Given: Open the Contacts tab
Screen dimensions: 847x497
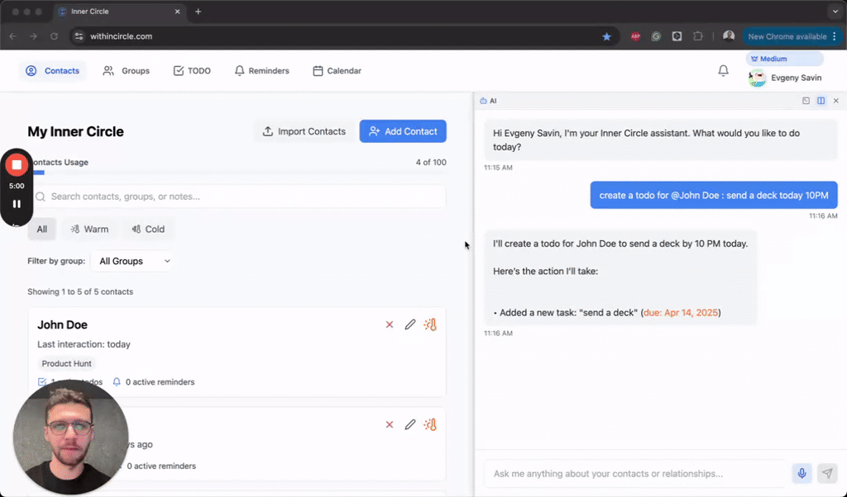Looking at the screenshot, I should coord(52,71).
